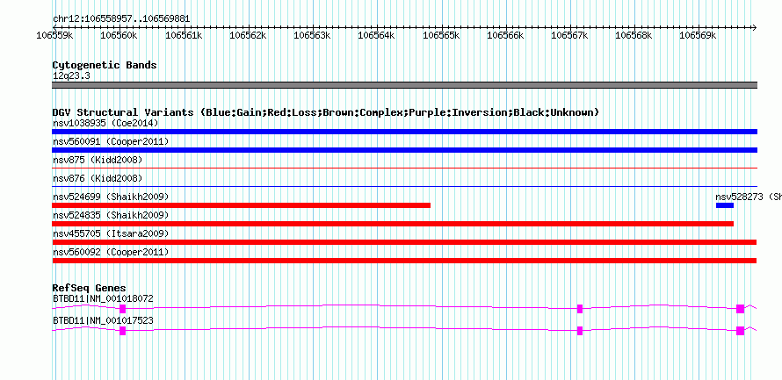
Task: Click NM_001017523 exon past 106569k
Action: click(x=740, y=331)
